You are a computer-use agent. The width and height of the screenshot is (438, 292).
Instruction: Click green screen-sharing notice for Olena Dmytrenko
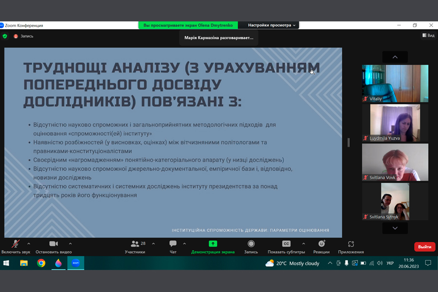click(x=188, y=25)
